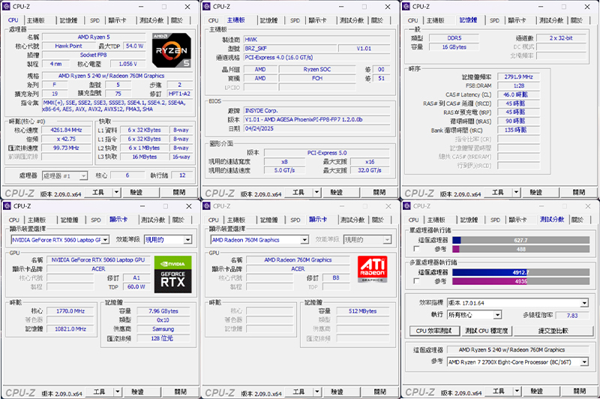This screenshot has width=600, height=399.
Task: Enable the 參考 checkbox under single-thread score 627.7
Action: pyautogui.click(x=417, y=249)
